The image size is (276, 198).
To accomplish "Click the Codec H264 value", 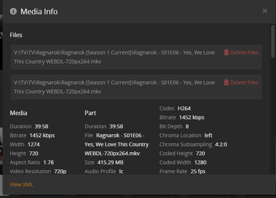I will 184,108.
